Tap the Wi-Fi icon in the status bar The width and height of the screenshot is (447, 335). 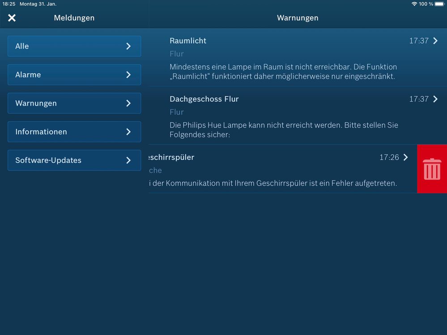click(x=414, y=4)
